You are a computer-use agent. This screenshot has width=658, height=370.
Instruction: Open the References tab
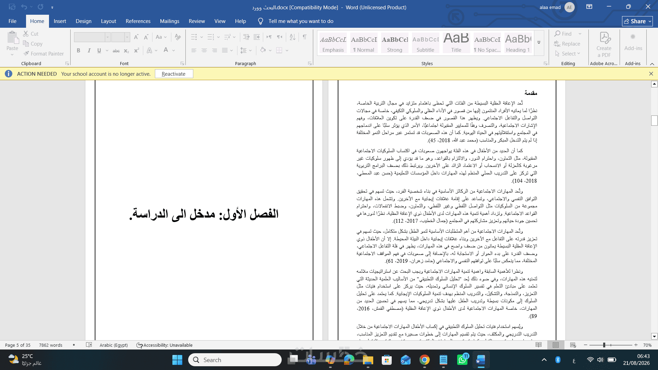point(138,21)
